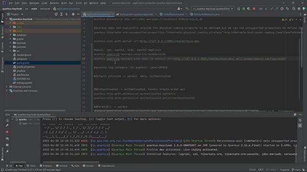This screenshot has height=172, width=307.
Task: Open the Navigate menu
Action: 34,3
